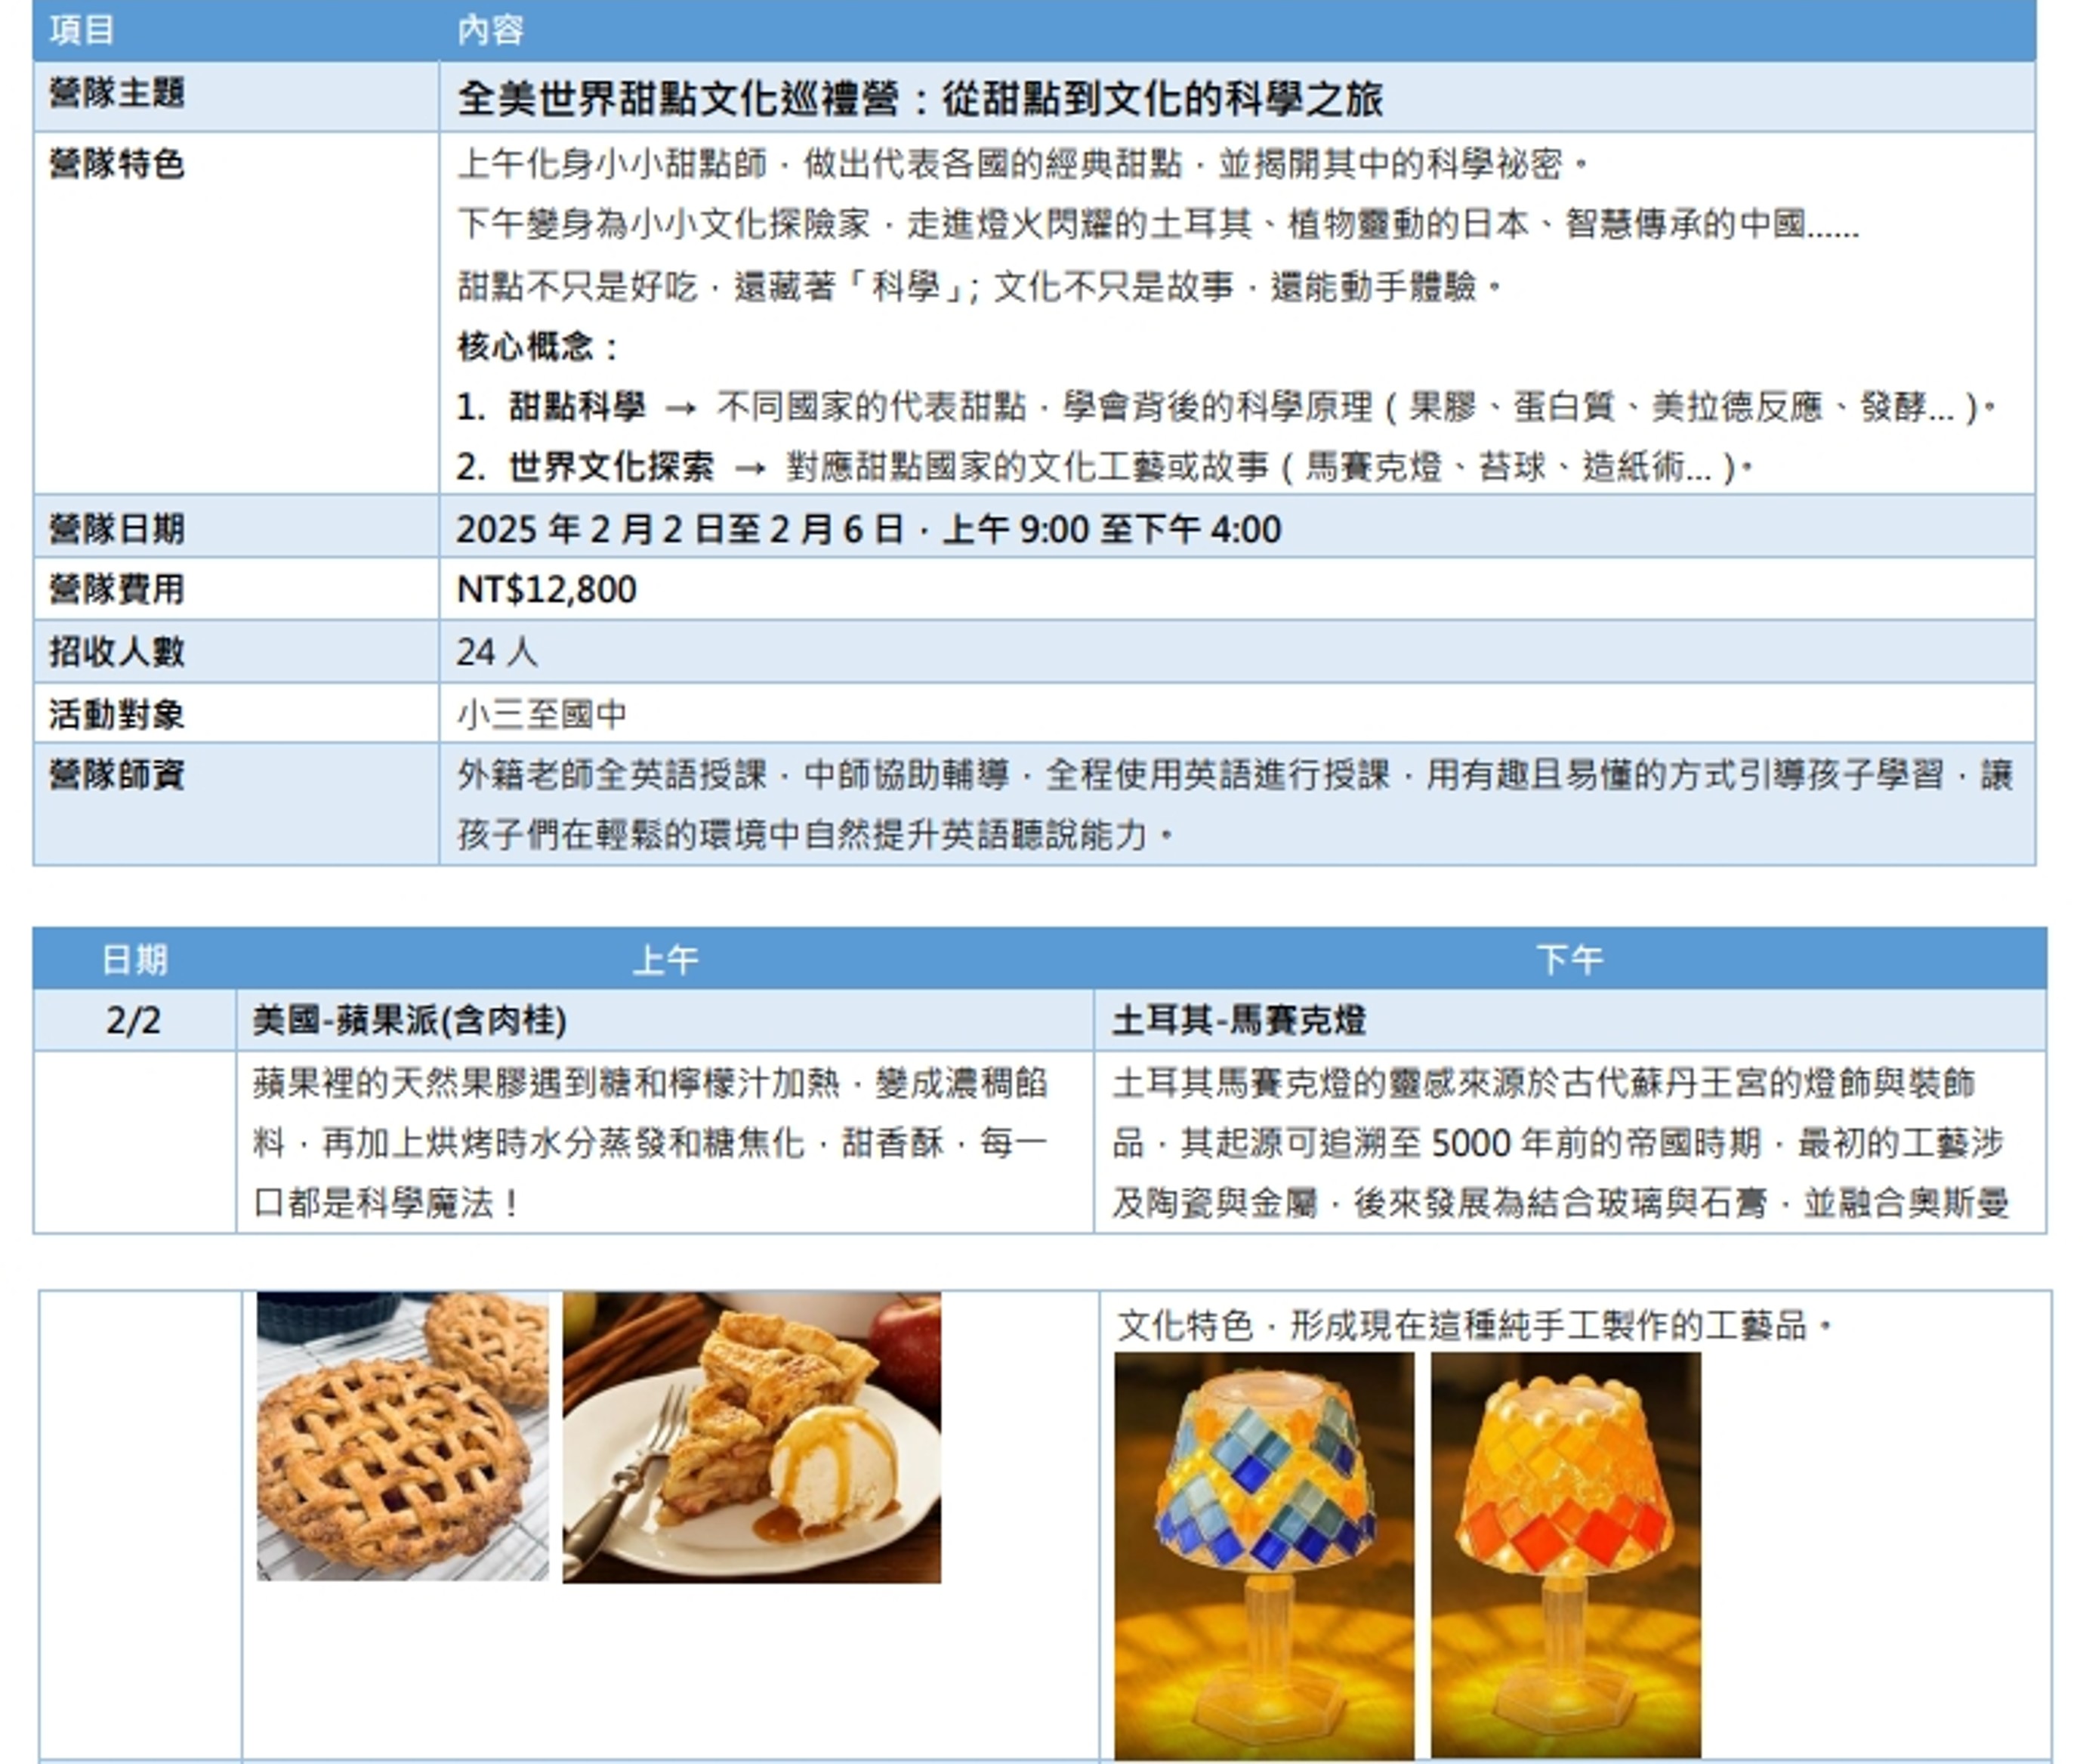Viewport: 2083px width, 1764px height.
Task: Click the 內容 column header
Action: pyautogui.click(x=489, y=30)
